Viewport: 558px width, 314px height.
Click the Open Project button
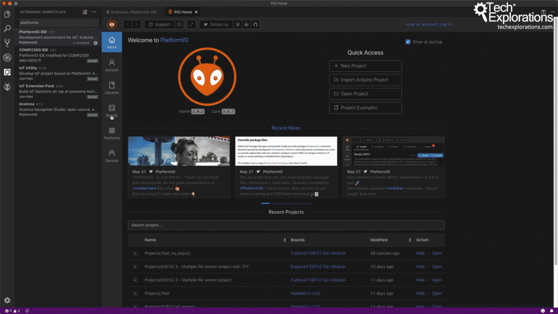tap(366, 94)
